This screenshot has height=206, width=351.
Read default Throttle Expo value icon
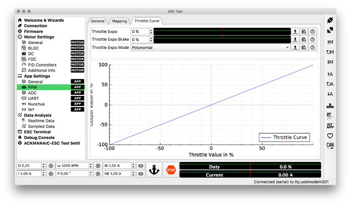point(304,31)
